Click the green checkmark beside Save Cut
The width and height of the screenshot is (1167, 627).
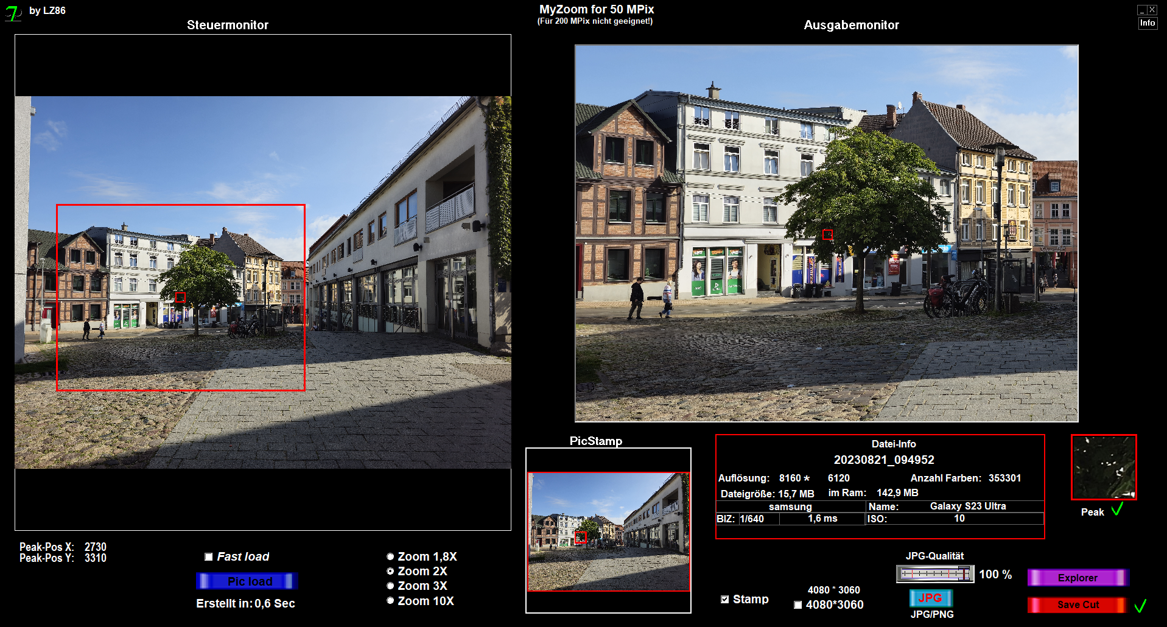1140,605
